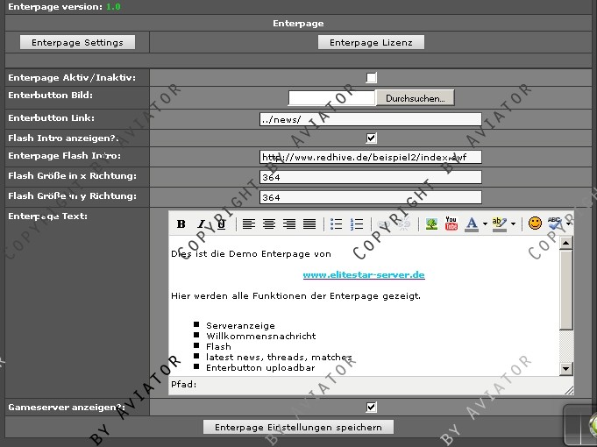
Task: Open the smiley emoticon picker
Action: point(535,224)
